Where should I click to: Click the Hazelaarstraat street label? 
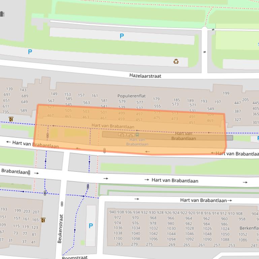coord(145,76)
